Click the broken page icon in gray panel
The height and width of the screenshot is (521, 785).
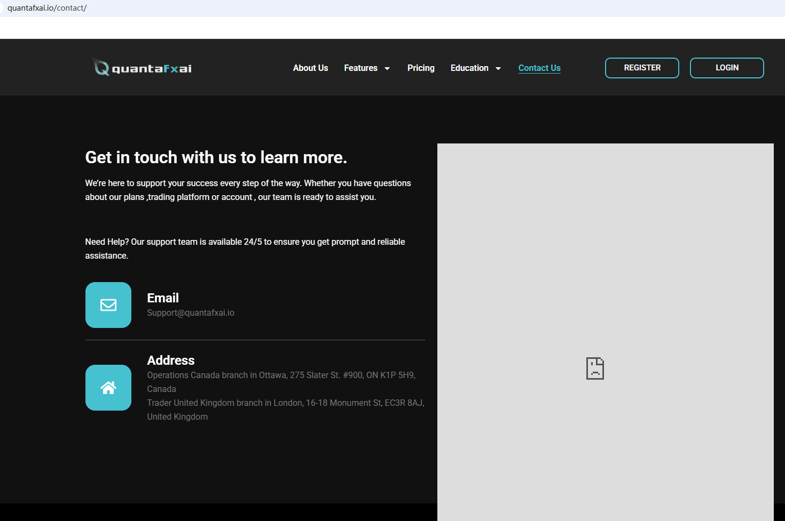point(595,368)
